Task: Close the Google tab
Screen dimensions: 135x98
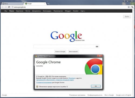Action: point(45,4)
